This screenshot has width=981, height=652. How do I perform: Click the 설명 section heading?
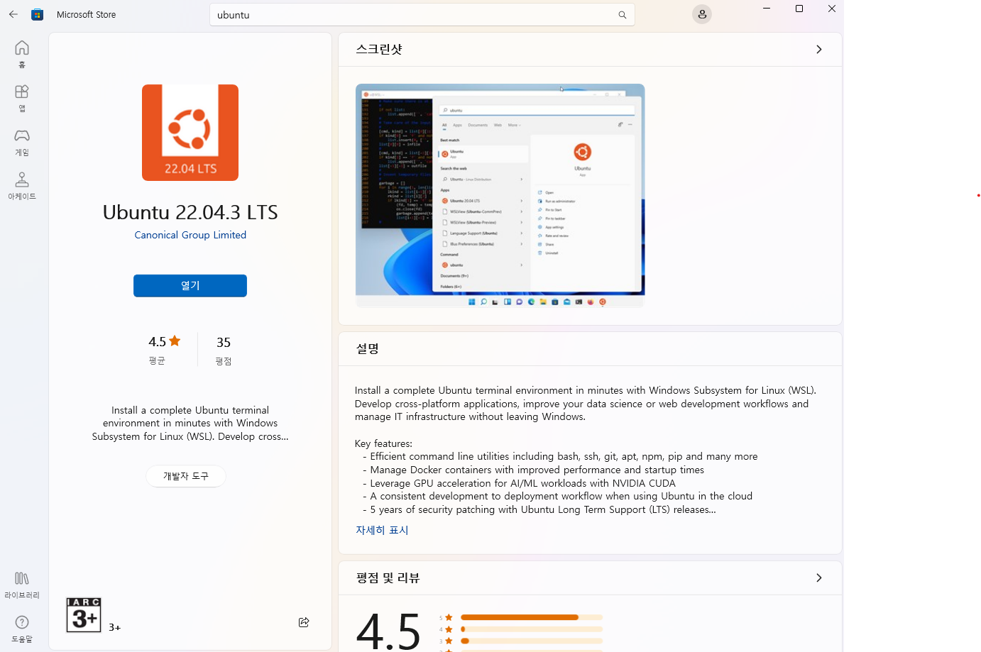tap(368, 348)
